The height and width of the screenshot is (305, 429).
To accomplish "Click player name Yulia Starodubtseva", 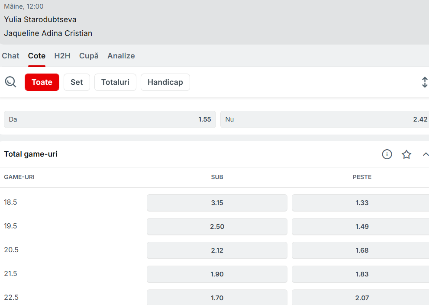I will coord(40,19).
